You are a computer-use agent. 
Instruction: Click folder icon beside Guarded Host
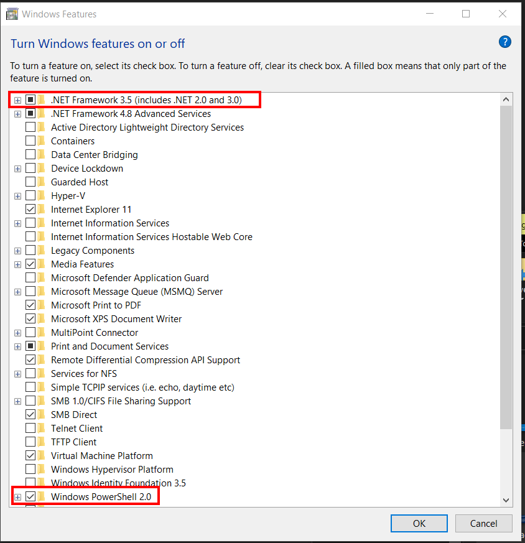point(42,182)
